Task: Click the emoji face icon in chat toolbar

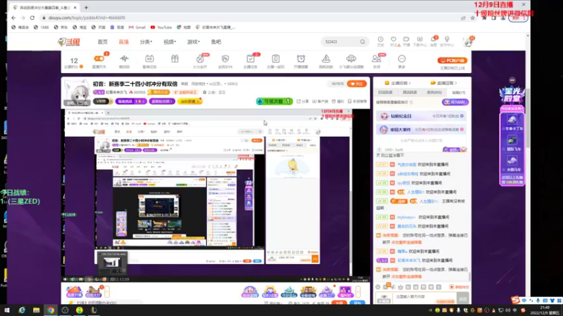Action: pyautogui.click(x=378, y=287)
